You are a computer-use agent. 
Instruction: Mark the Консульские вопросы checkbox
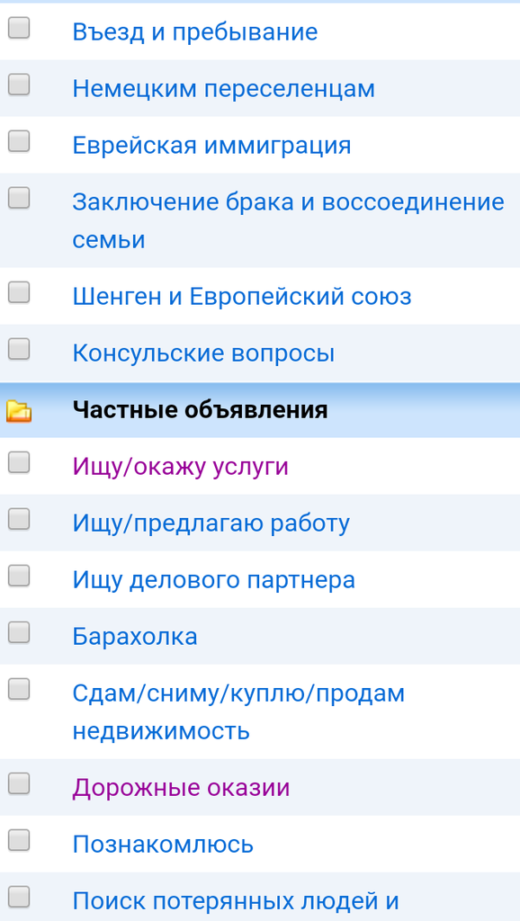point(19,350)
